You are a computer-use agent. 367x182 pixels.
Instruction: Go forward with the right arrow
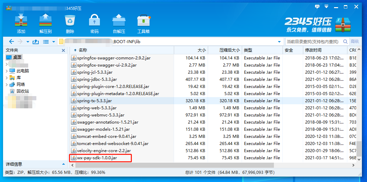[20, 42]
